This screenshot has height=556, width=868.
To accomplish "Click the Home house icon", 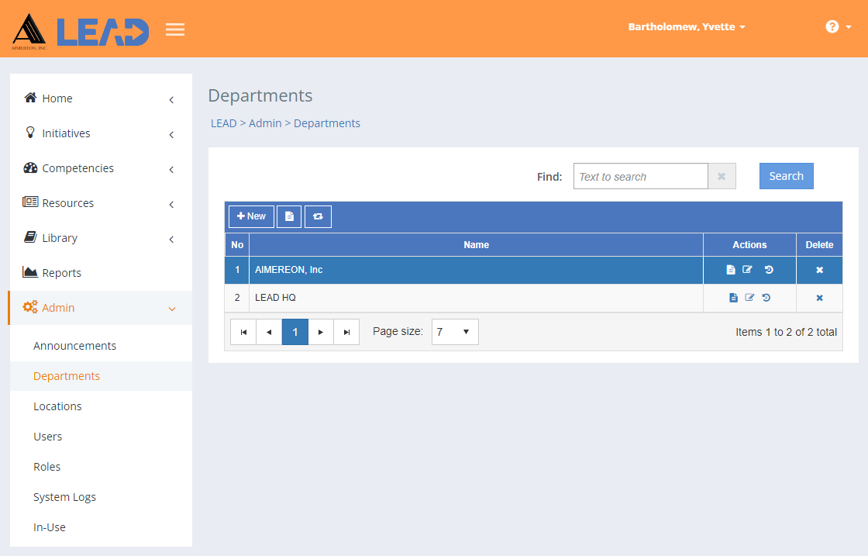I will coord(30,98).
